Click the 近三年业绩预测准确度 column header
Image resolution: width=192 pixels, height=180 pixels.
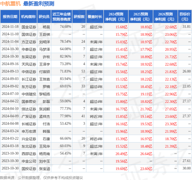(62, 17)
